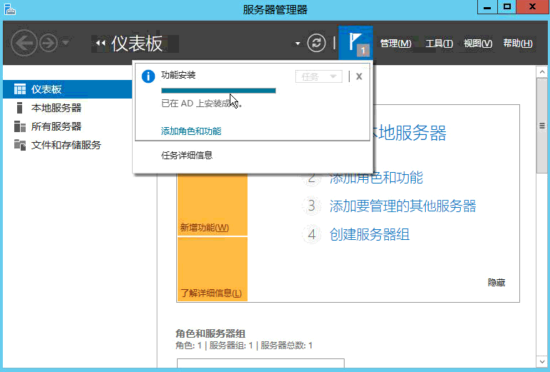Image resolution: width=550 pixels, height=372 pixels.
Task: Open the 视图(V) menu
Action: (x=477, y=44)
